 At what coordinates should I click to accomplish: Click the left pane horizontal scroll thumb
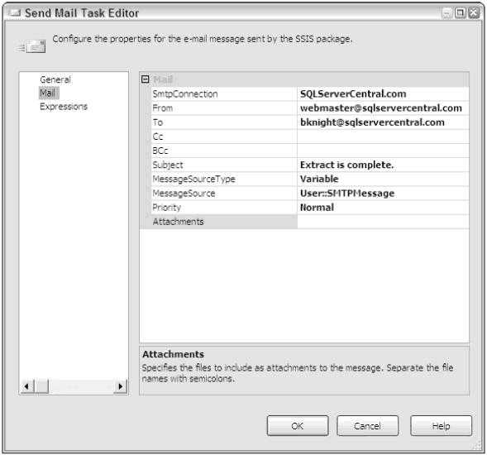(x=41, y=386)
